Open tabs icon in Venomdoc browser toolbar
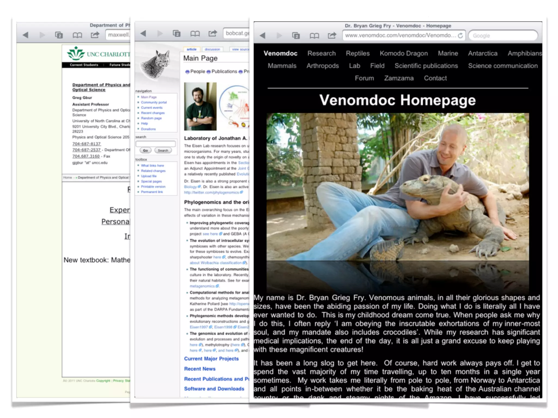This screenshot has height=418, width=558. [296, 36]
